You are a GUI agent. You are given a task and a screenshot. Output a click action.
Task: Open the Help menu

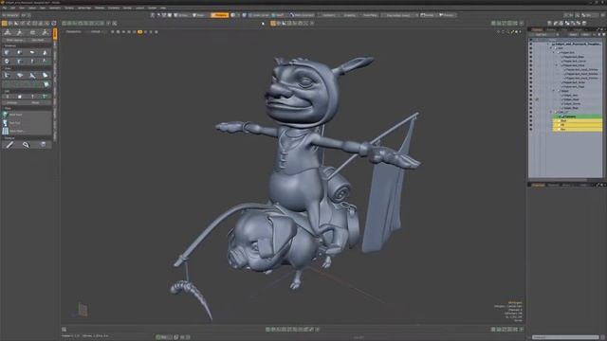pyautogui.click(x=163, y=8)
